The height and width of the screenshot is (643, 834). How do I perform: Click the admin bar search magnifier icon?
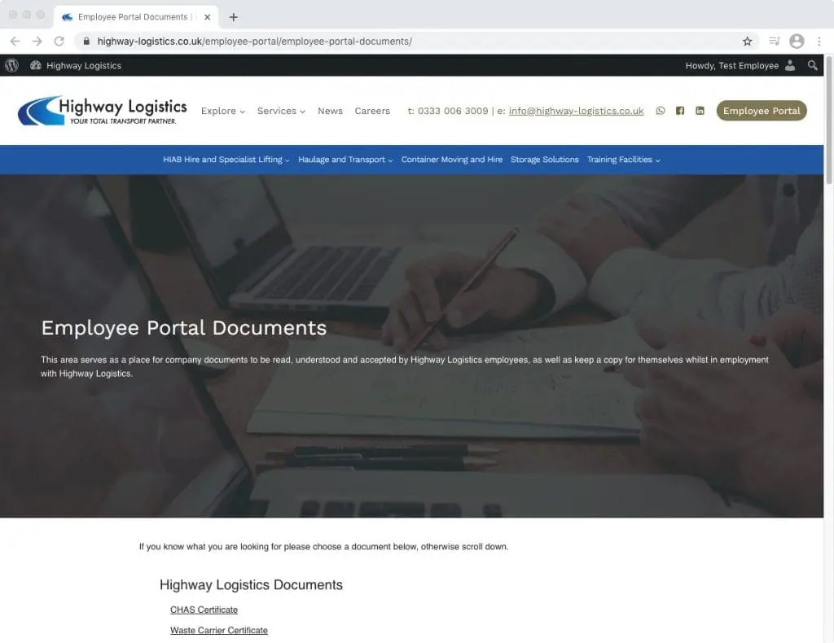tap(812, 66)
